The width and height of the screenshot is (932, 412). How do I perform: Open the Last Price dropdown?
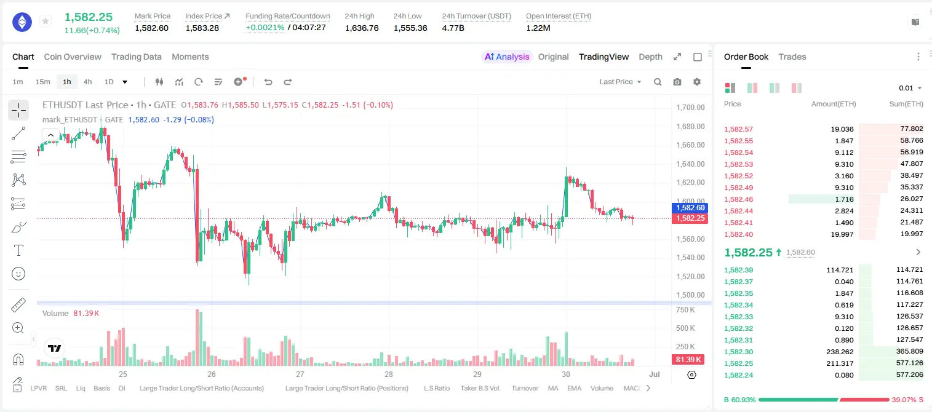pyautogui.click(x=620, y=82)
